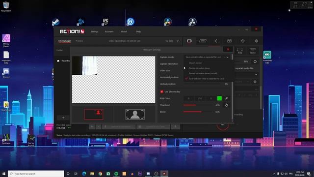The width and height of the screenshot is (314, 177).
Task: Open the video recording mode tab icon
Action: click(x=189, y=41)
